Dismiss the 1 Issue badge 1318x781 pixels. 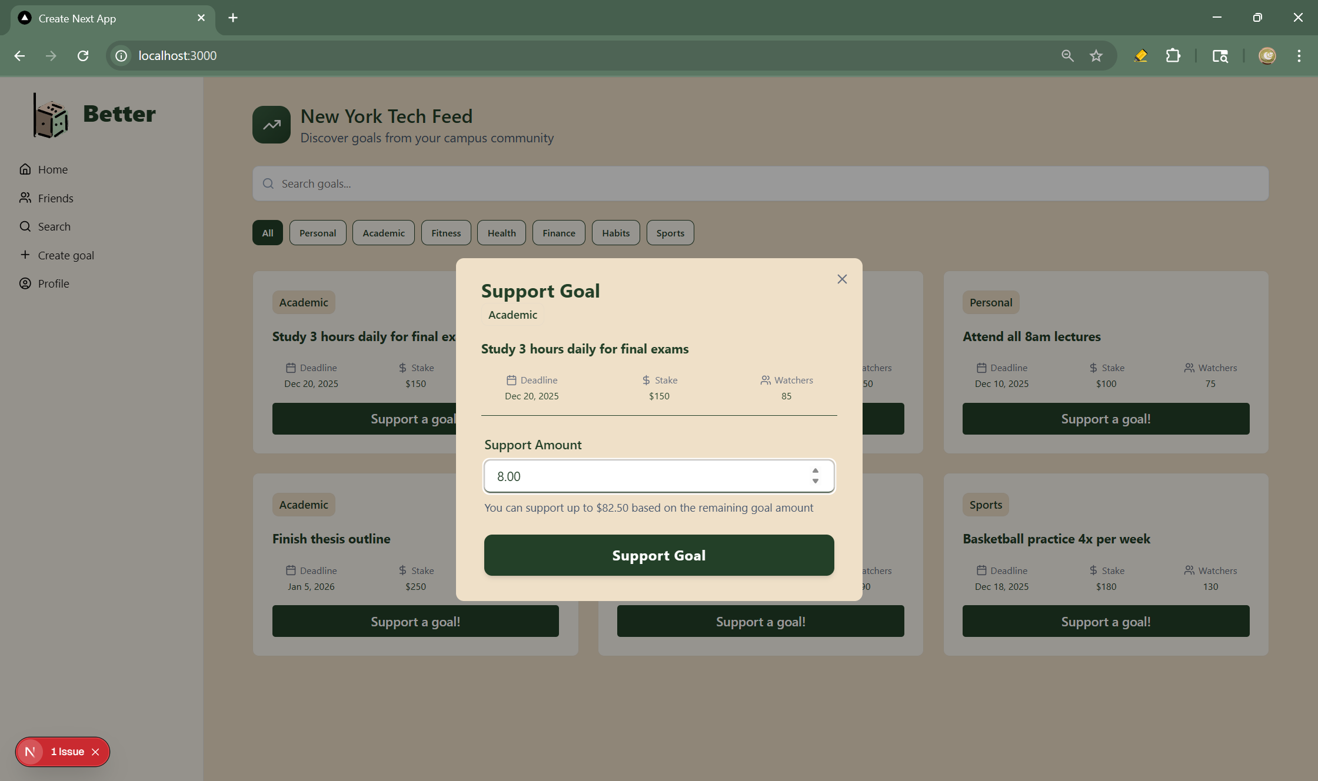(x=95, y=752)
